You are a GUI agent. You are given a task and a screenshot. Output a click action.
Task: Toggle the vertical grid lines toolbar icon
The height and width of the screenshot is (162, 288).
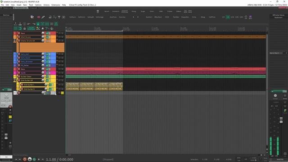(52, 24)
